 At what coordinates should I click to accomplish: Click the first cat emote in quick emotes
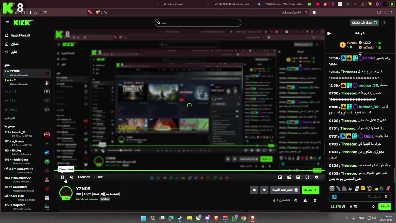332,188
